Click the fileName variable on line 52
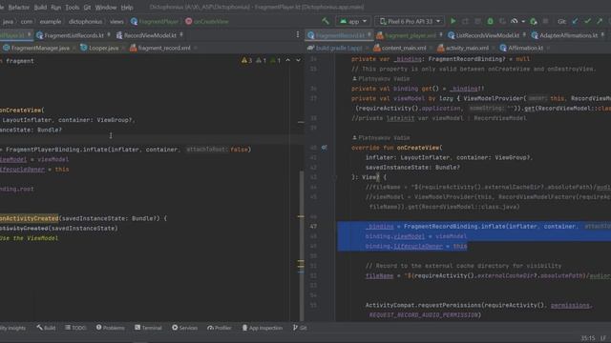Image resolution: width=611 pixels, height=343 pixels. (x=379, y=275)
